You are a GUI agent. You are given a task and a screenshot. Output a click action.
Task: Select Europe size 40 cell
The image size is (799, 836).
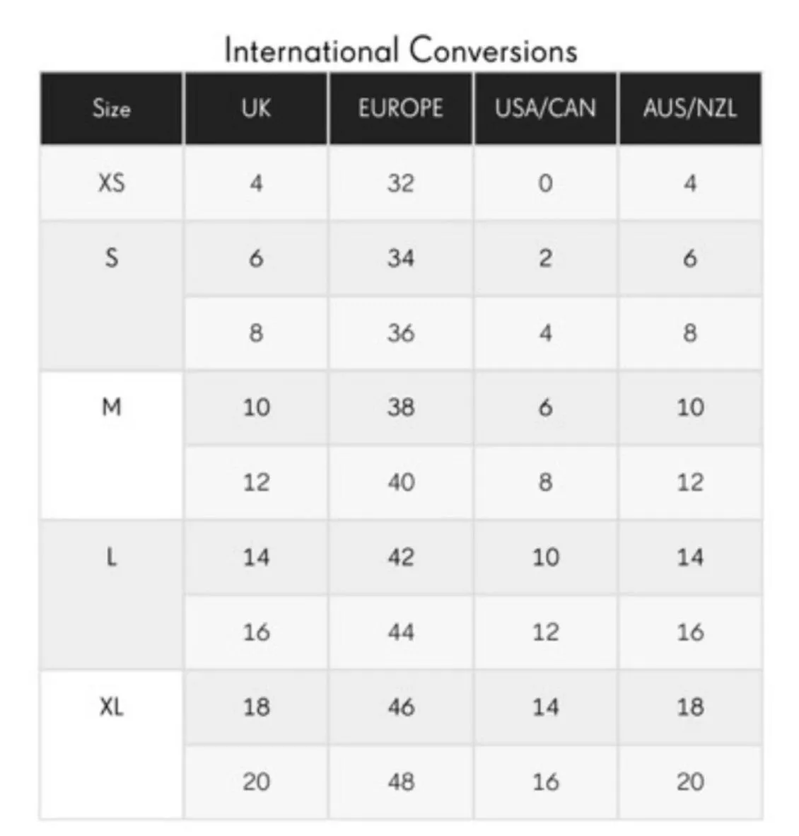coord(400,482)
